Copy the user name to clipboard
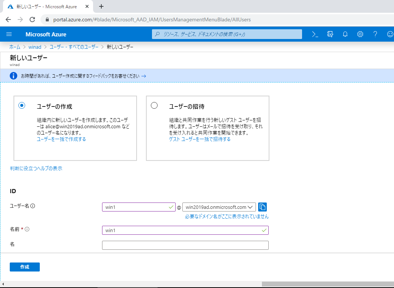Screen dimensions: 394x288 point(262,207)
